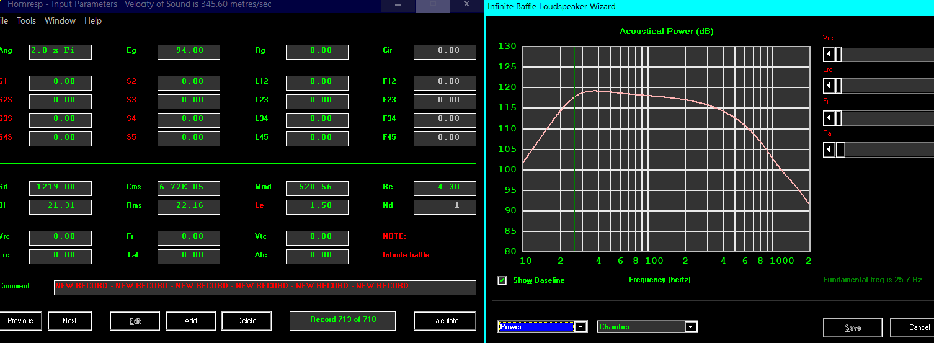
Task: Click the Fundamental freq is 25.7 Hz text
Action: [x=873, y=280]
